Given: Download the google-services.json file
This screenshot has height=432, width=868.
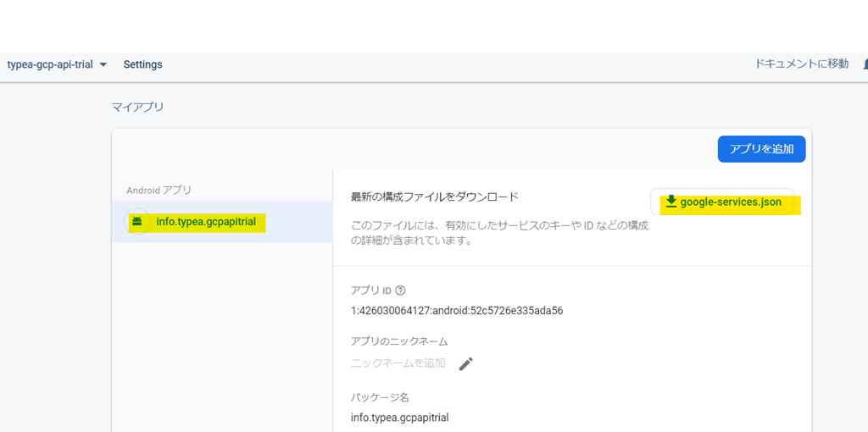Looking at the screenshot, I should (x=730, y=202).
